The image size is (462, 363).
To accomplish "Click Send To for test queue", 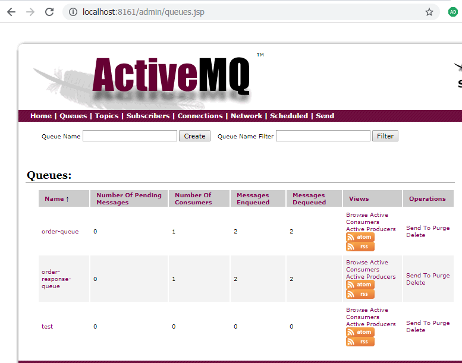I will click(x=419, y=323).
